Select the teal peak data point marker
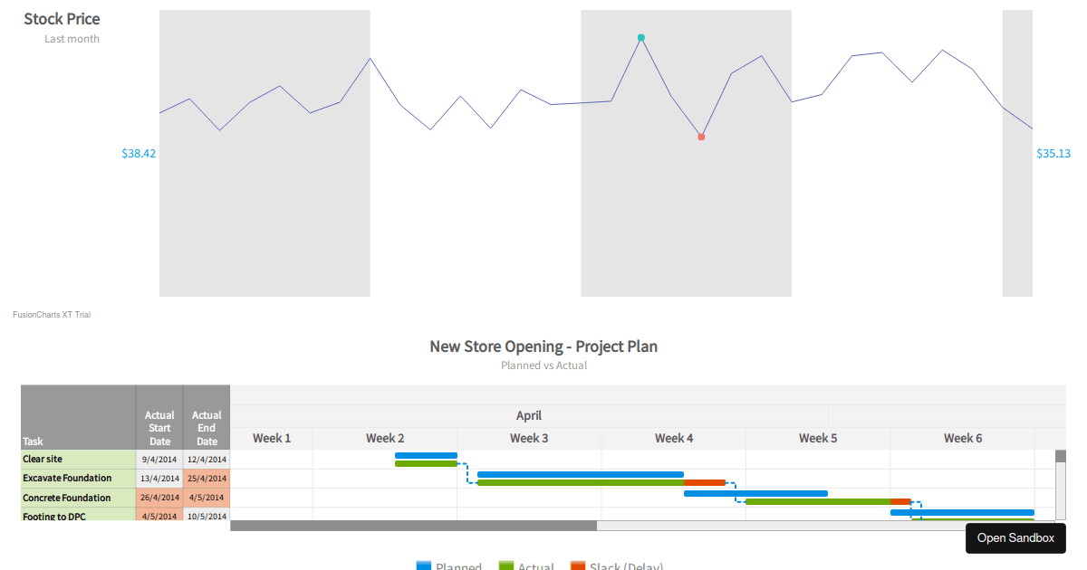1087x570 pixels. point(641,39)
